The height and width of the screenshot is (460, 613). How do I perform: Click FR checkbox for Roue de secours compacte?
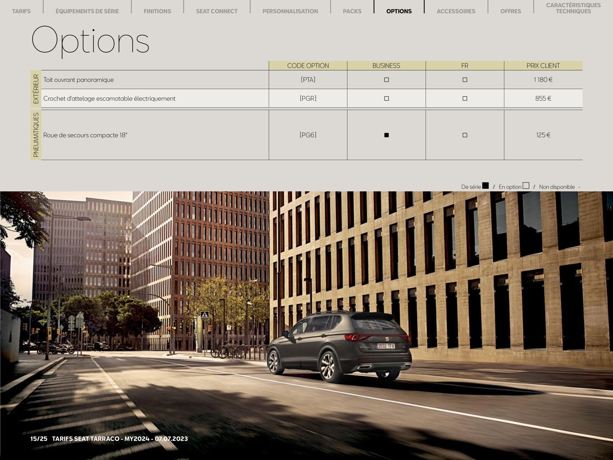point(465,135)
